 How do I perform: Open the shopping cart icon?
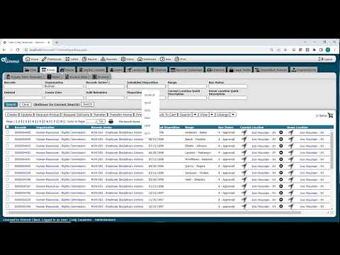coord(331,115)
